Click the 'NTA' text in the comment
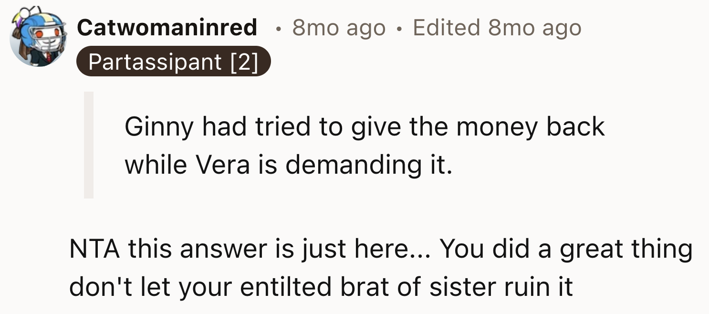 [x=93, y=248]
